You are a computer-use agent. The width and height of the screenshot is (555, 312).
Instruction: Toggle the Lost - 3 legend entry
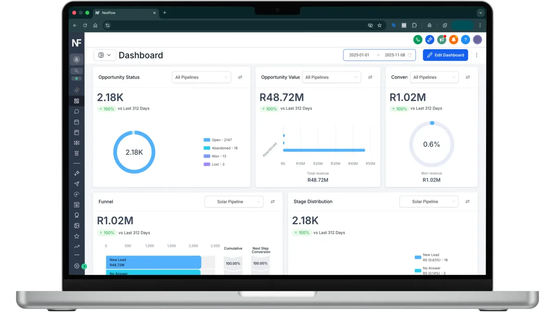coord(214,164)
